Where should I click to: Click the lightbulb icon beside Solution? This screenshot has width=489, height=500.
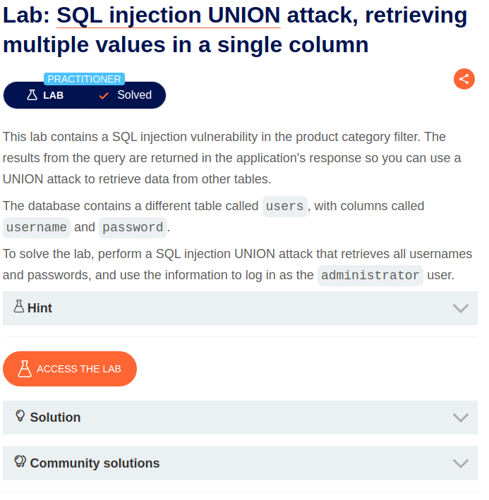click(20, 416)
